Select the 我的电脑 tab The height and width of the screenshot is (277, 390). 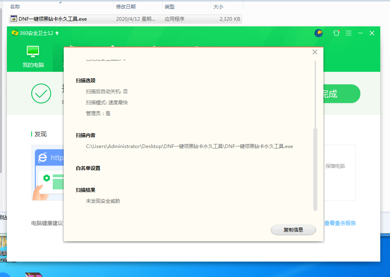point(33,57)
